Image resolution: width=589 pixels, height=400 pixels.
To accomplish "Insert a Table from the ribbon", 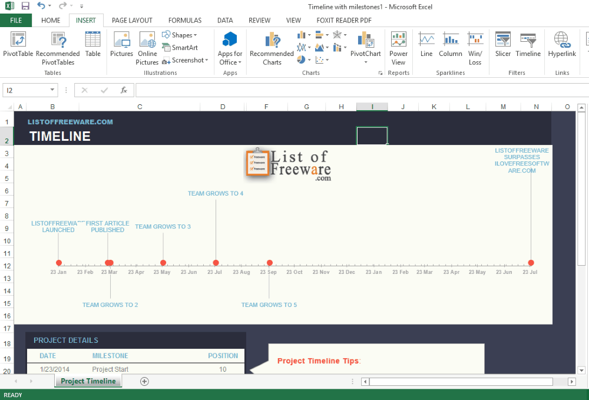I will pyautogui.click(x=93, y=44).
